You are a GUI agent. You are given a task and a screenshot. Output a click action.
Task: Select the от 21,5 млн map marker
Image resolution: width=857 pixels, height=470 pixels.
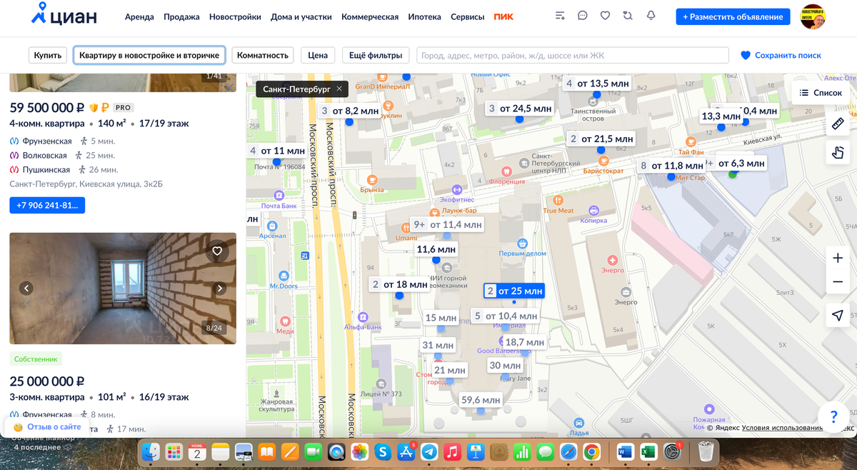pos(602,139)
